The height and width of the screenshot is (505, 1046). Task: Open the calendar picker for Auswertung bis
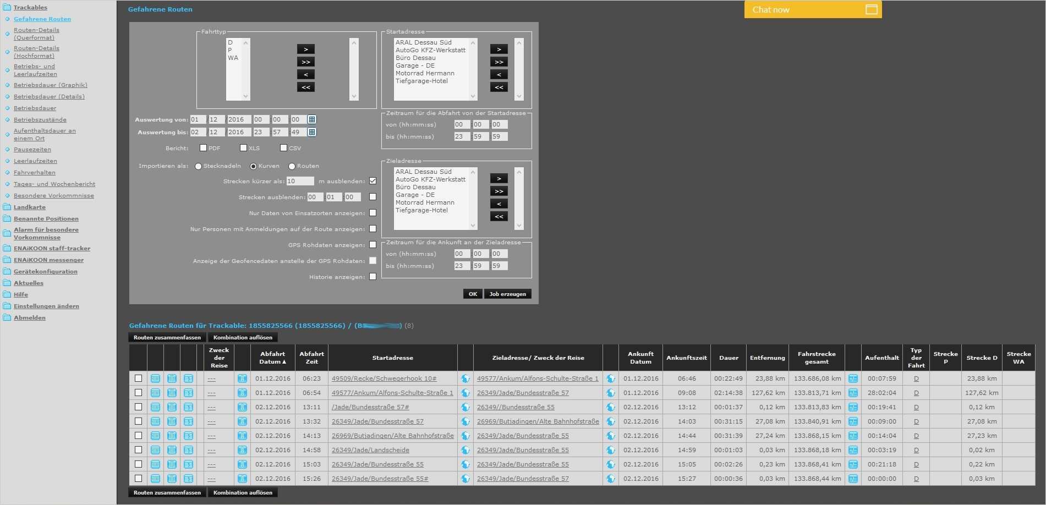point(312,132)
